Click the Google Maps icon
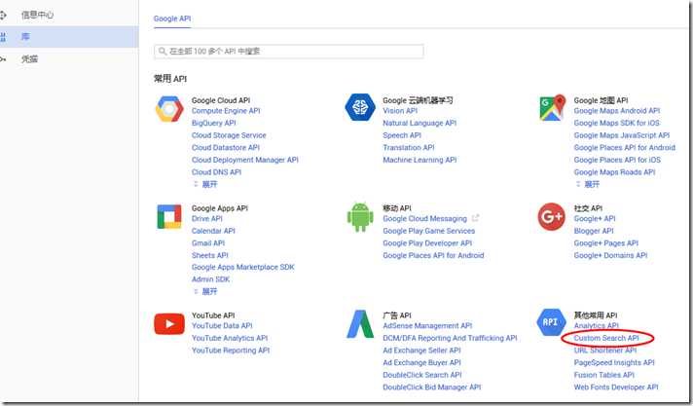Image resolution: width=693 pixels, height=406 pixels. [x=553, y=107]
